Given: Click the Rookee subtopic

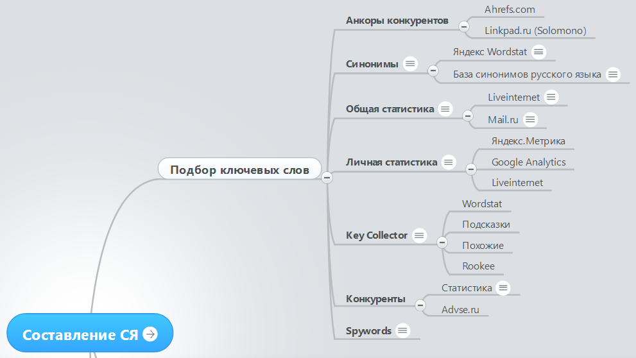Looking at the screenshot, I should [478, 266].
